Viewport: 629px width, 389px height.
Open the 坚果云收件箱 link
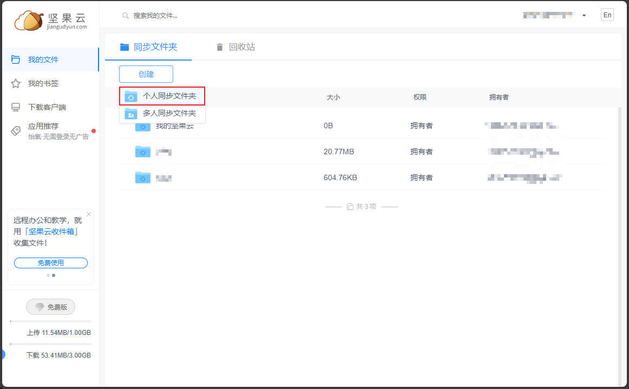53,232
